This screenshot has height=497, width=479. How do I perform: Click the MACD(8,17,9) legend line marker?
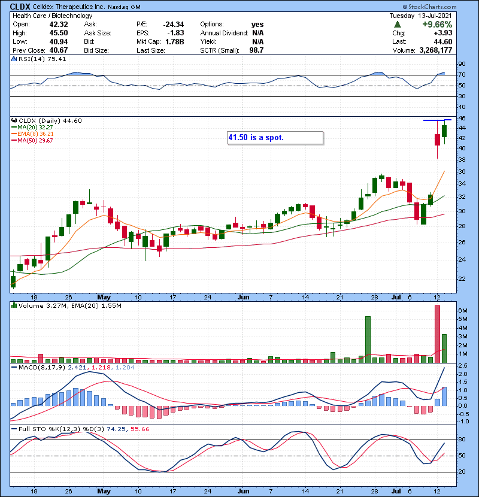14,366
